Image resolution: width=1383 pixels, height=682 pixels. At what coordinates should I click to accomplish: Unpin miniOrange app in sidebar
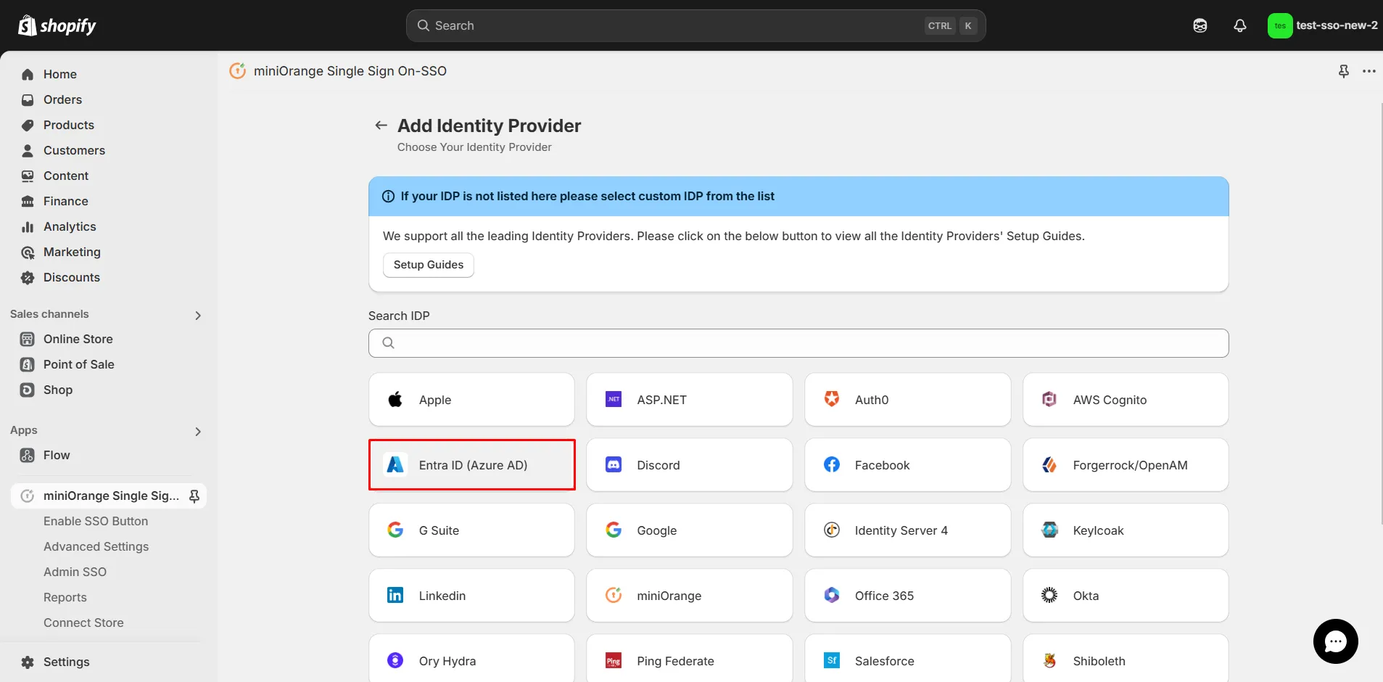coord(194,496)
